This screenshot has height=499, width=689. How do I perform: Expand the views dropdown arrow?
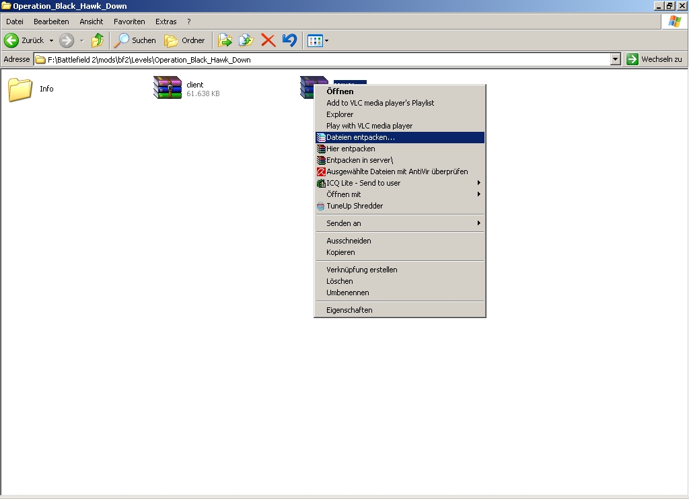click(x=326, y=41)
